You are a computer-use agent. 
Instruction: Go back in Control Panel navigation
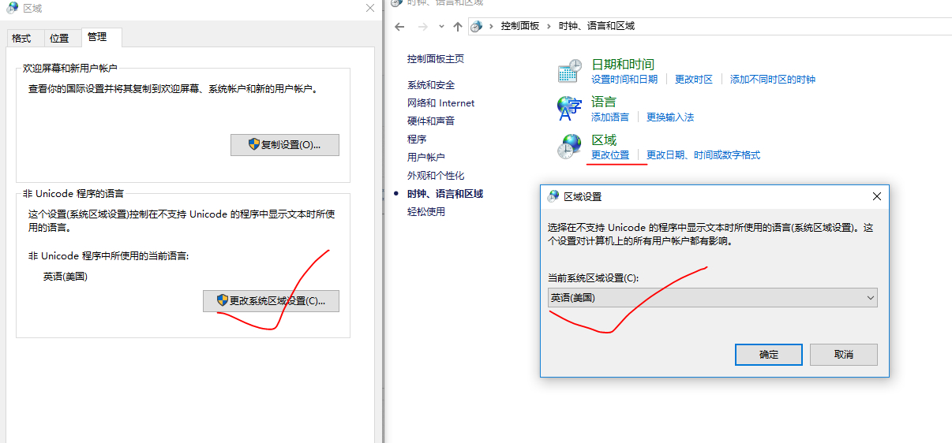[399, 26]
